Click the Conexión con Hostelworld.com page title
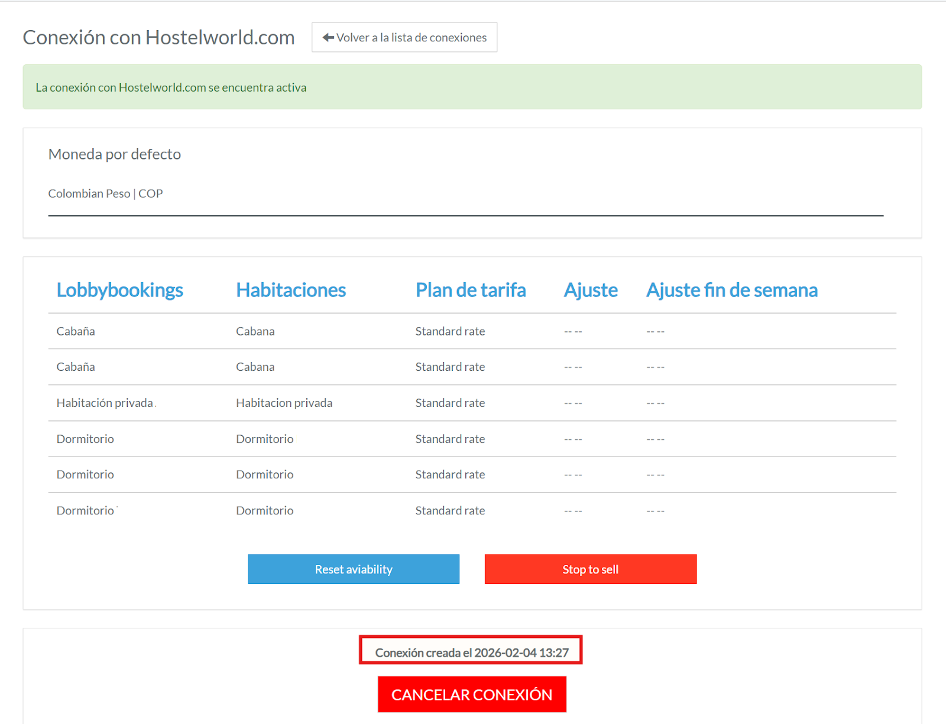Image resolution: width=946 pixels, height=724 pixels. pyautogui.click(x=158, y=37)
